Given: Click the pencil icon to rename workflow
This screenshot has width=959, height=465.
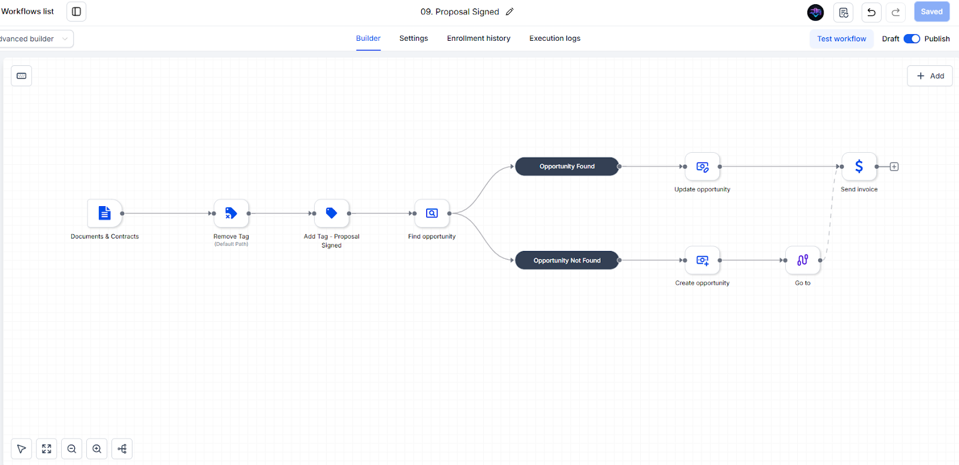Looking at the screenshot, I should (x=510, y=11).
